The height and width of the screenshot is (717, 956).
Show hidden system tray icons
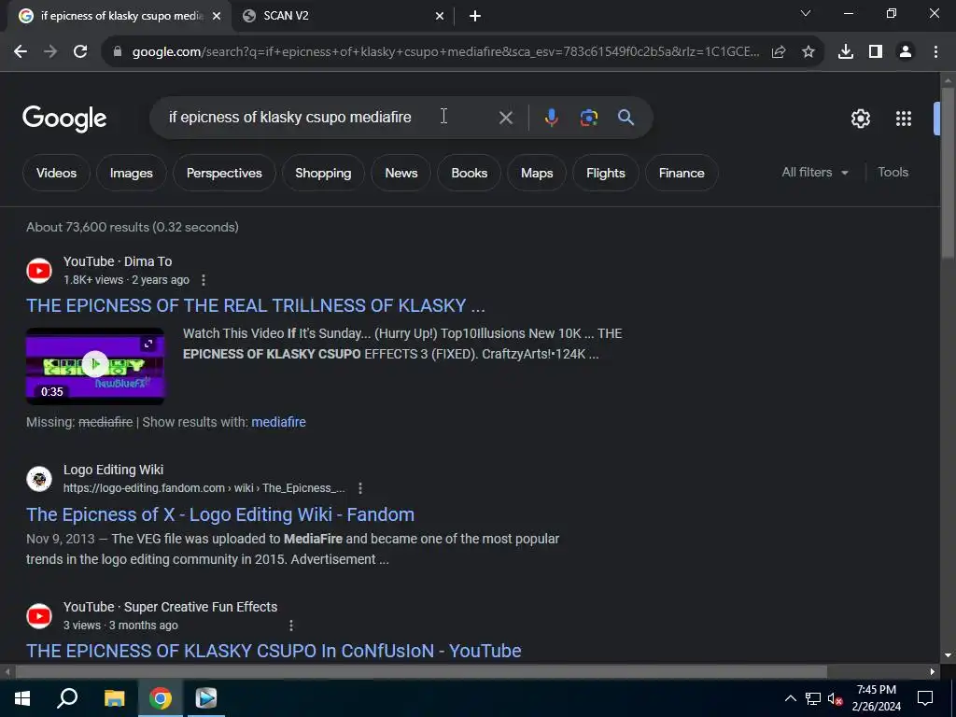(790, 698)
